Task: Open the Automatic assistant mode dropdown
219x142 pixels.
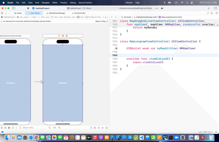Action: click(126, 17)
